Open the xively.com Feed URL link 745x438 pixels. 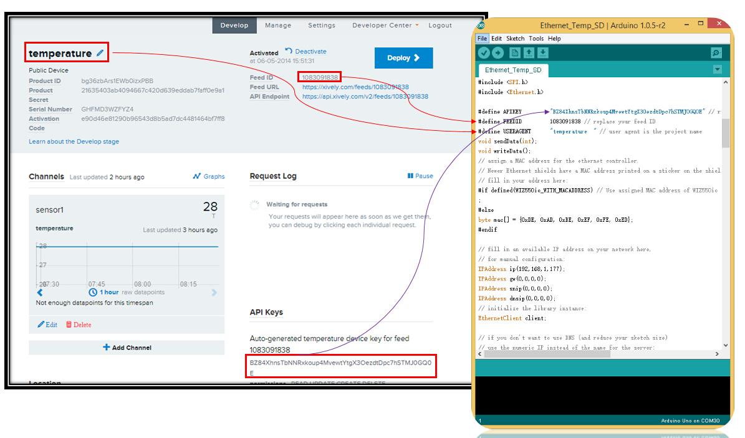(355, 87)
